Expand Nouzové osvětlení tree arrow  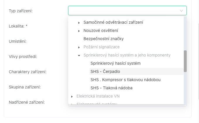click(x=79, y=31)
